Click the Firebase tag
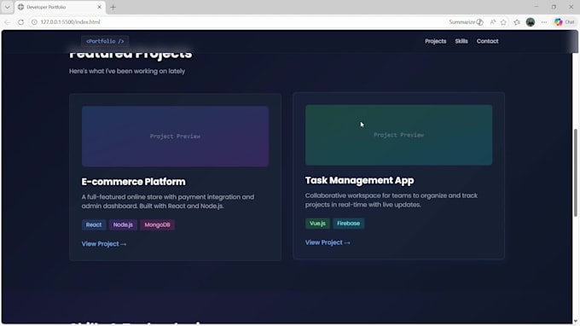Screen dimensions: 580x326 tap(349, 223)
